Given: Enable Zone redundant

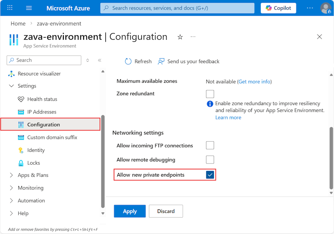Looking at the screenshot, I should [x=210, y=94].
